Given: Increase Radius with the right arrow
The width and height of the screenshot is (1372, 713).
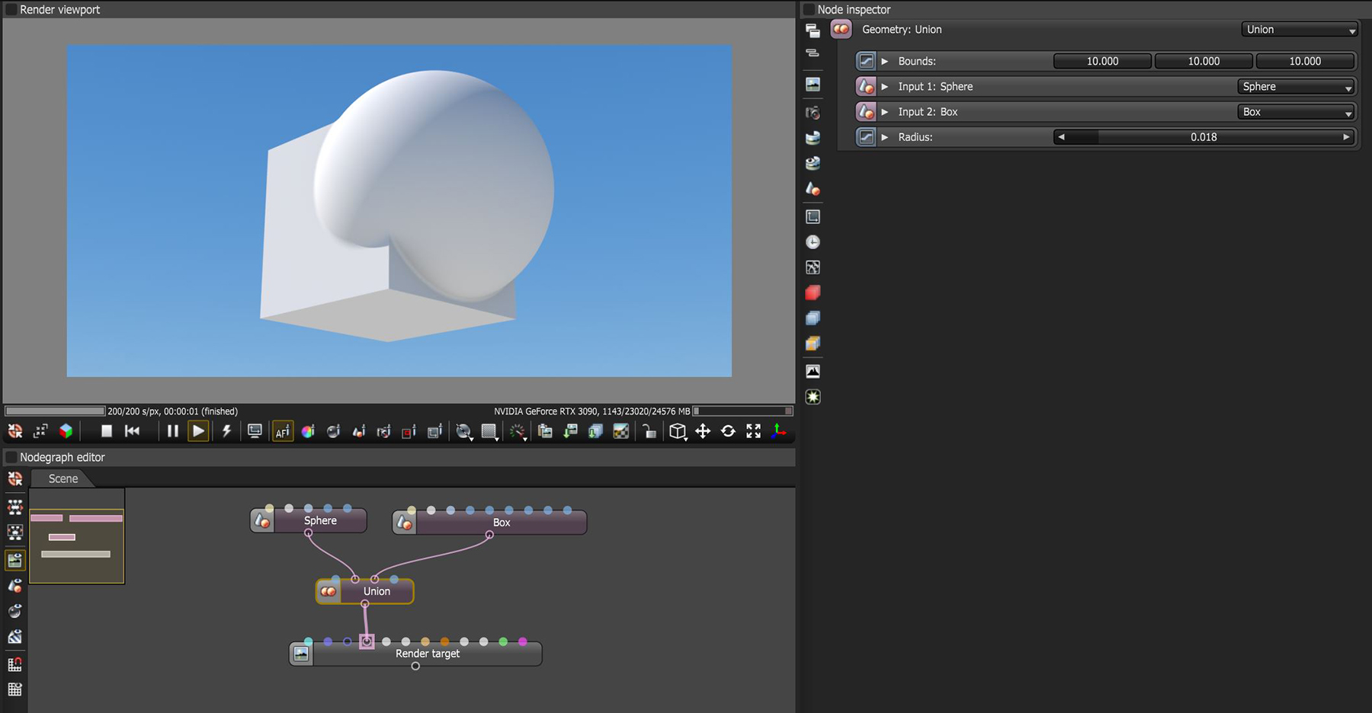Looking at the screenshot, I should (x=1346, y=137).
